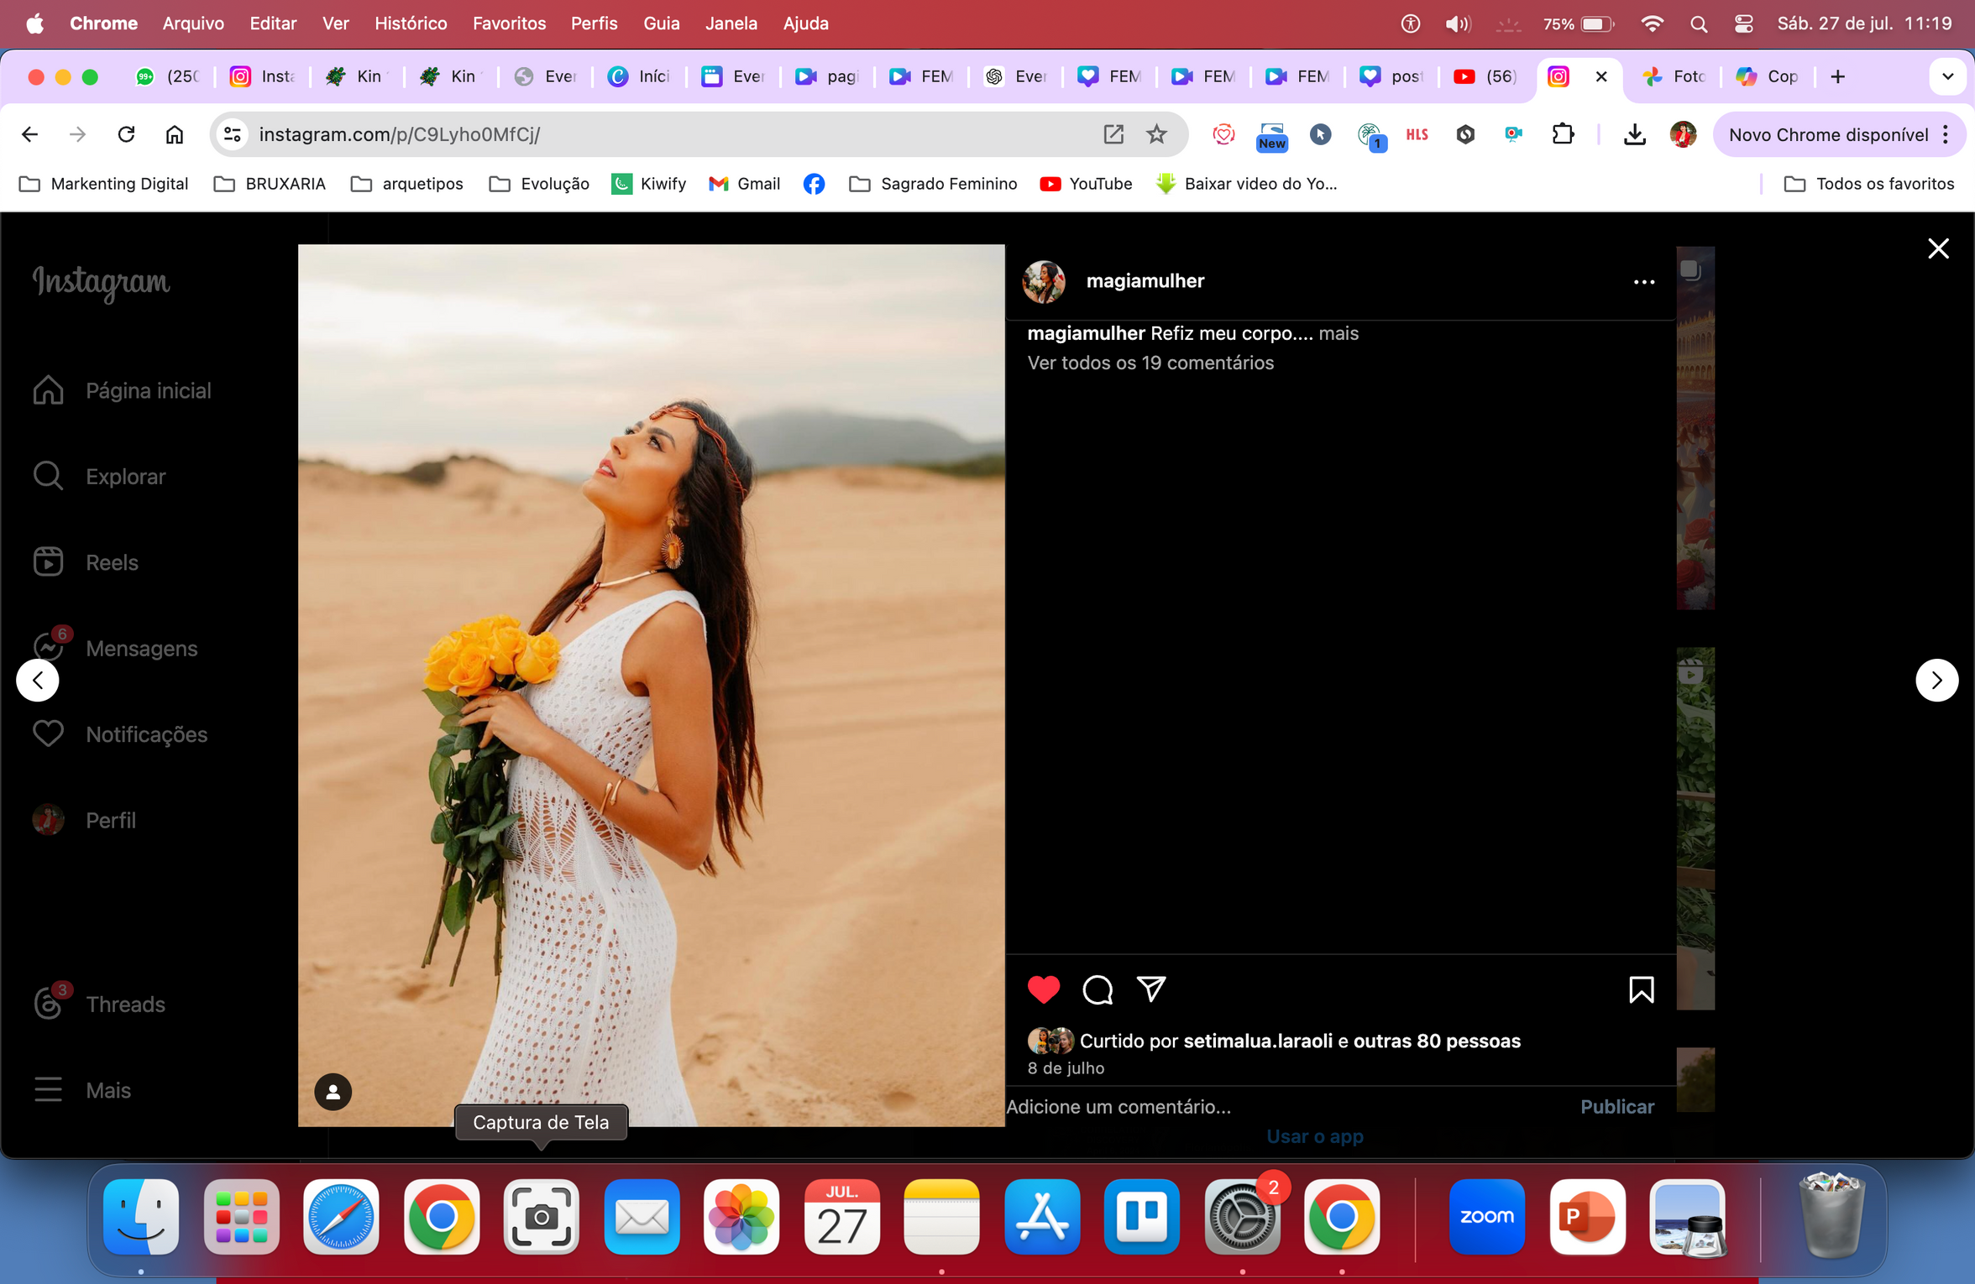Unlike the post with the red heart
The width and height of the screenshot is (1975, 1284).
(x=1043, y=989)
